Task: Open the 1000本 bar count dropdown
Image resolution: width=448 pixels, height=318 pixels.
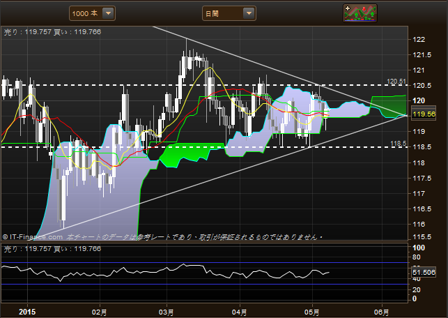Action: click(x=92, y=13)
